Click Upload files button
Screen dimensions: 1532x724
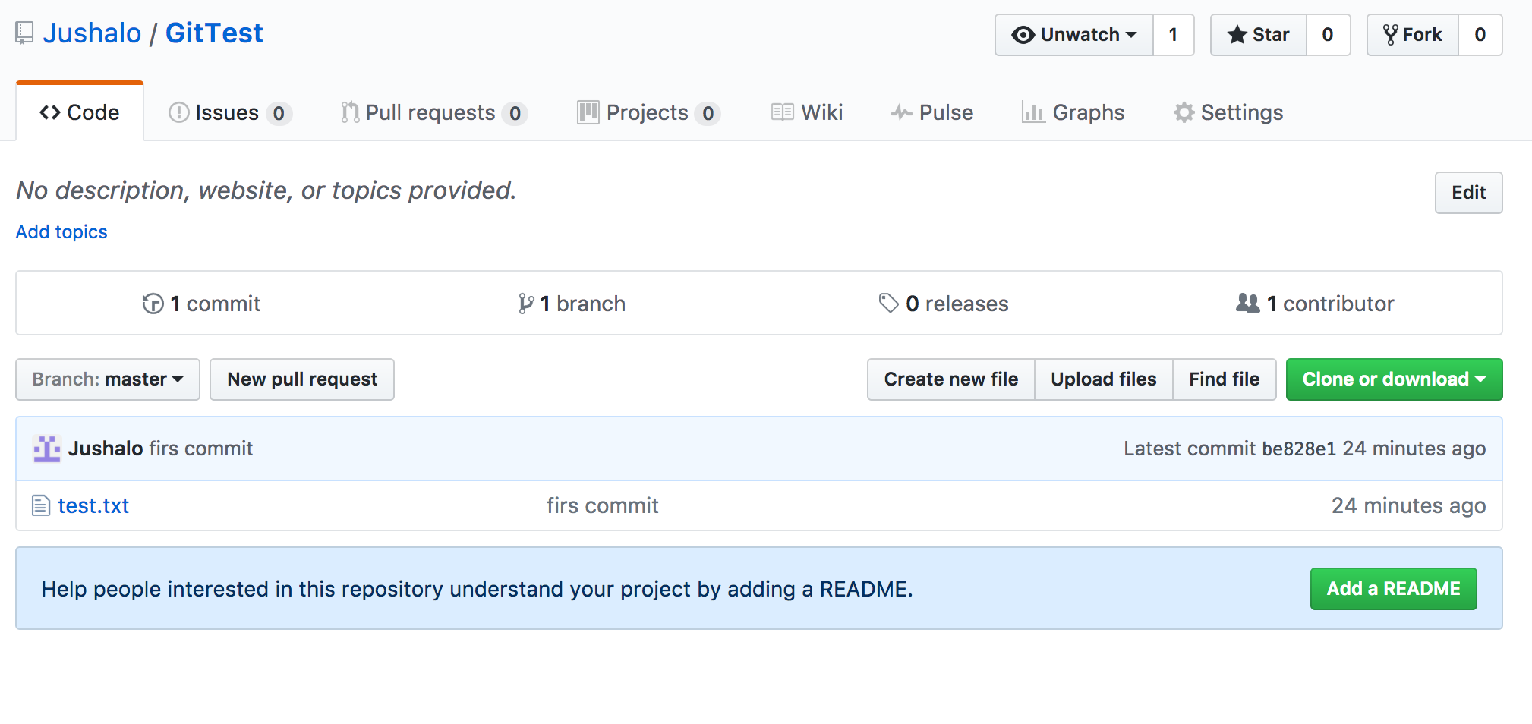1104,379
